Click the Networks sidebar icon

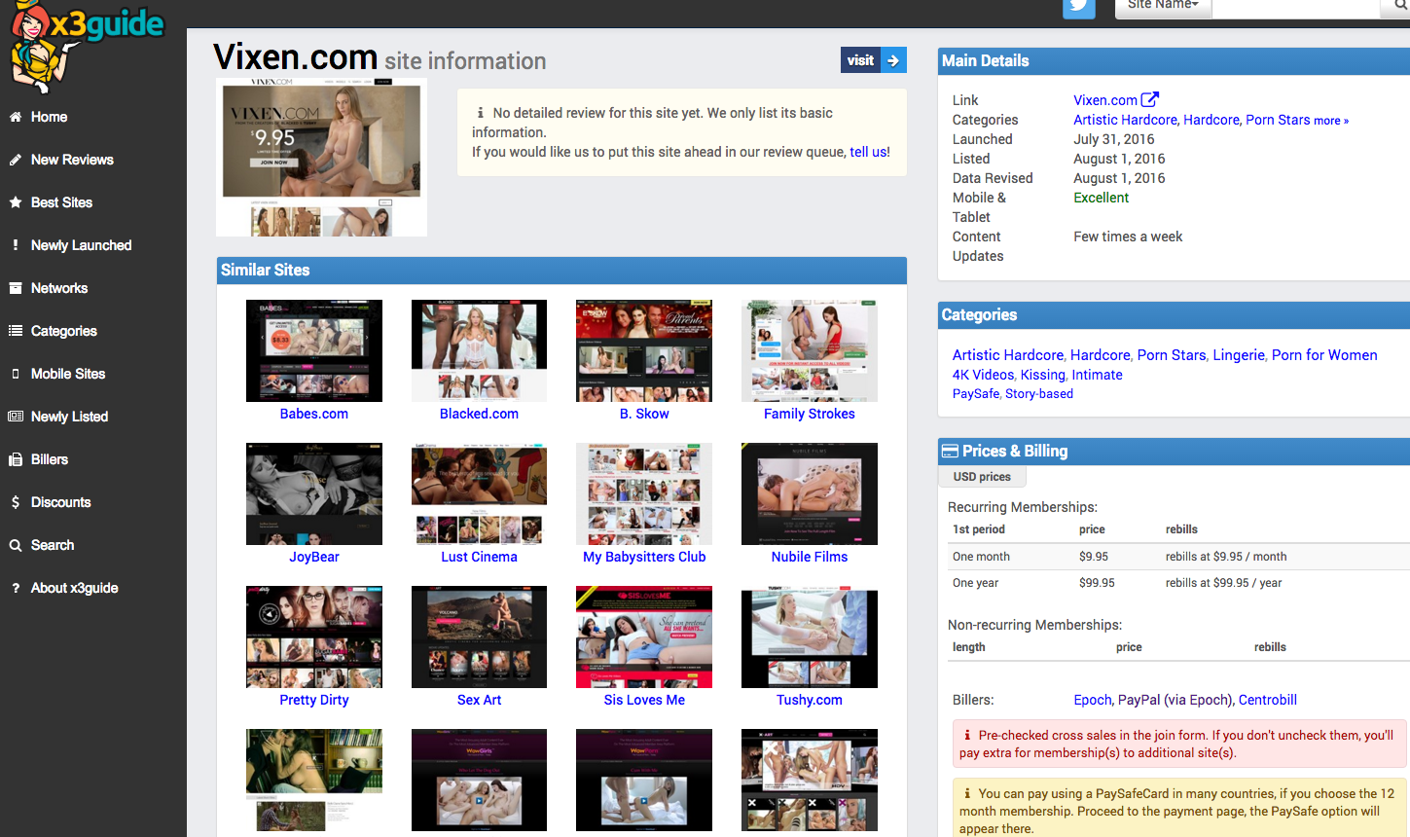pos(16,288)
